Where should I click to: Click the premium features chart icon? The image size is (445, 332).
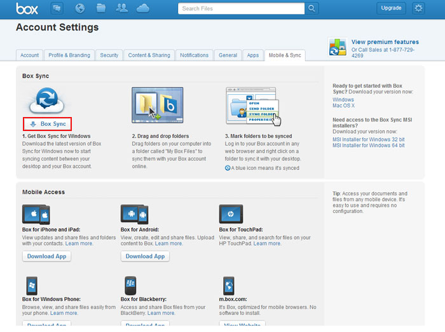[338, 47]
